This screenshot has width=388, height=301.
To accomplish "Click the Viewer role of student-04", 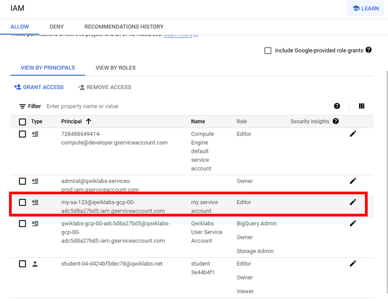I will pyautogui.click(x=245, y=291).
